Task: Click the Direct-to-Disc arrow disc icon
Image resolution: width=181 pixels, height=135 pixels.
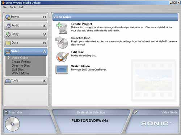Action: (62, 42)
